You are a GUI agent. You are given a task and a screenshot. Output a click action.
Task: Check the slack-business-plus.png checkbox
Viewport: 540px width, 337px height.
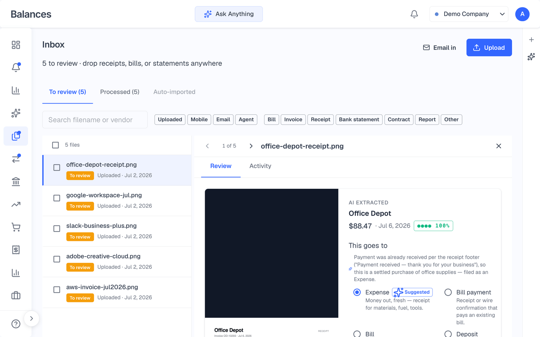[57, 229]
